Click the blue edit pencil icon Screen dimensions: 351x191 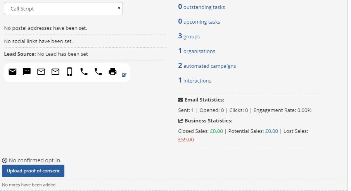(x=124, y=75)
